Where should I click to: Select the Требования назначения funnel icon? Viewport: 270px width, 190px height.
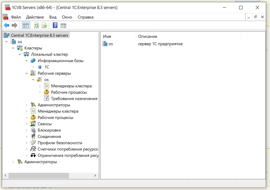[46, 98]
